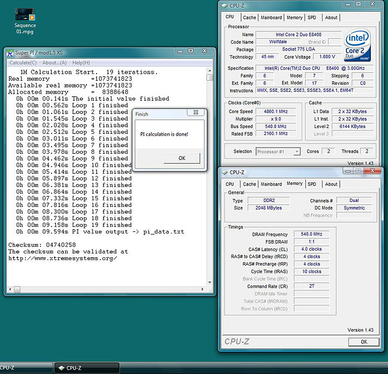Click the Size 2048 MBytes field
Screen dimensions: 388x374
pyautogui.click(x=269, y=208)
